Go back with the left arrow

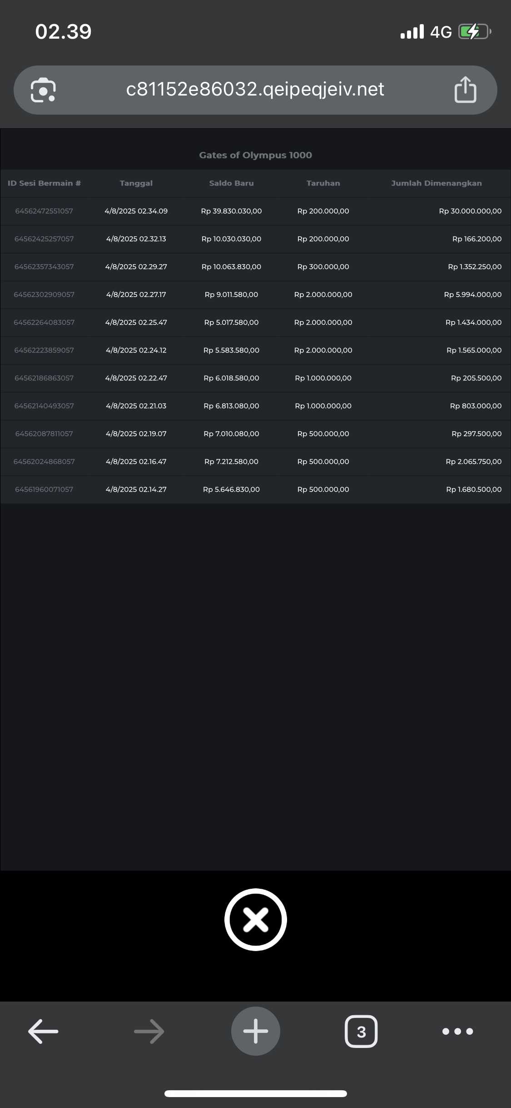[x=43, y=1031]
